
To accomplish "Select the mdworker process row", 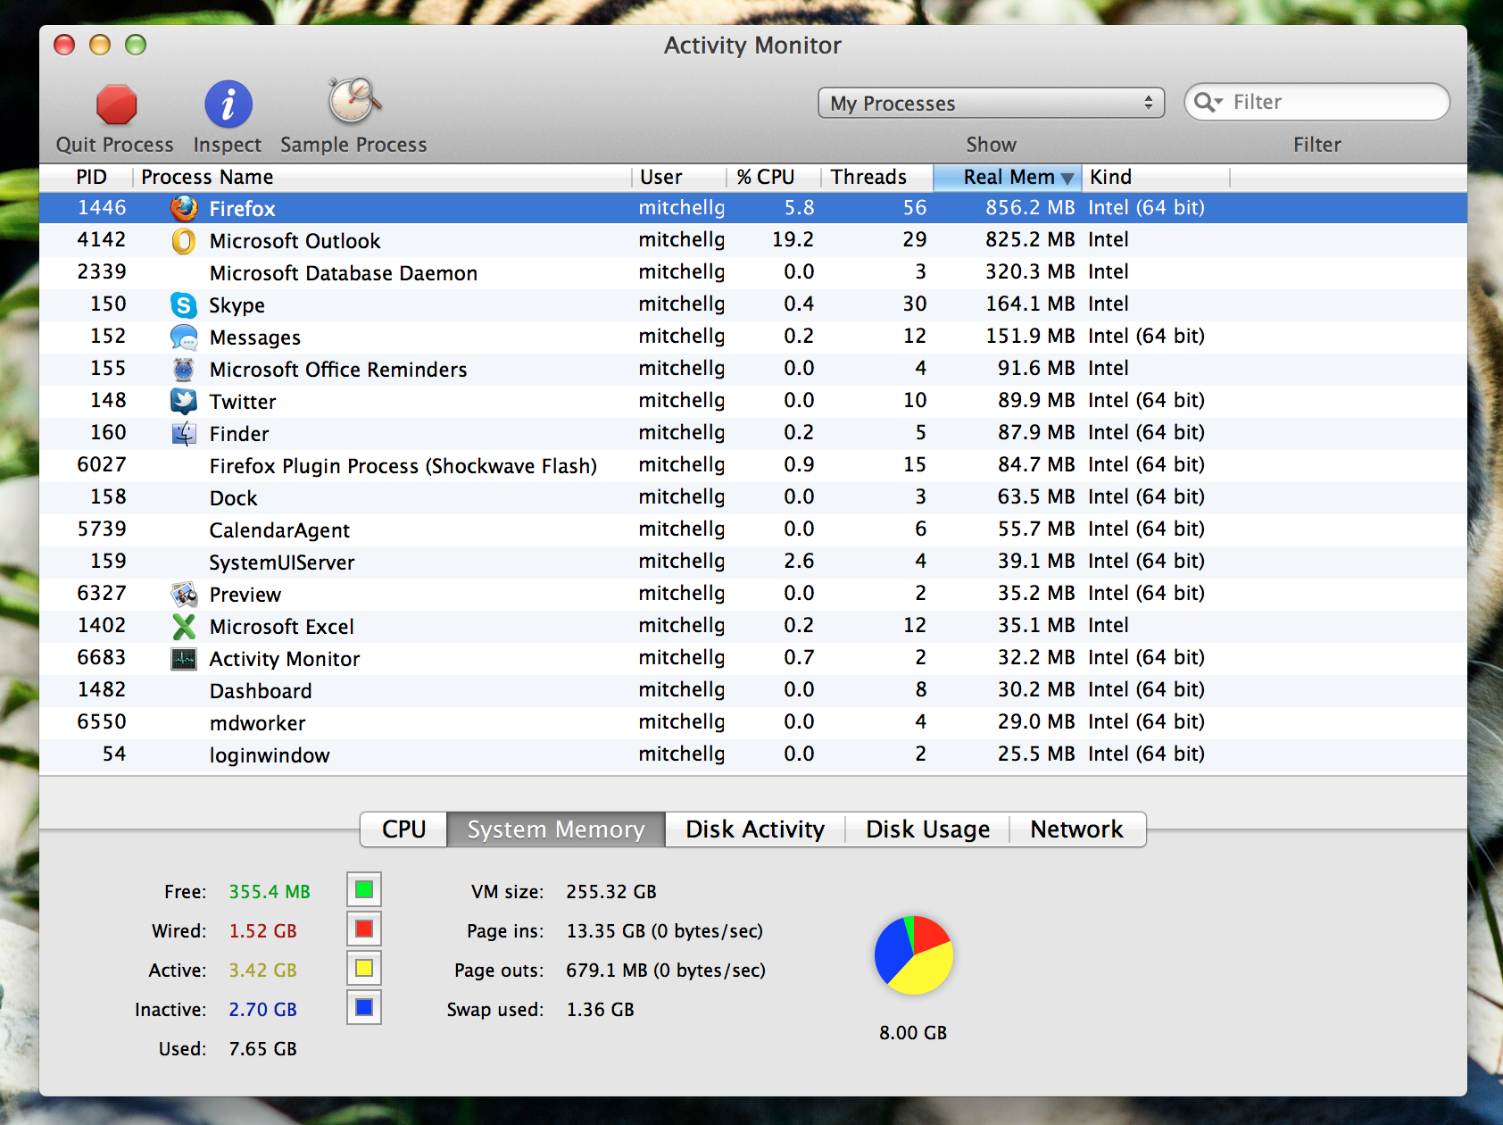I will click(x=753, y=722).
